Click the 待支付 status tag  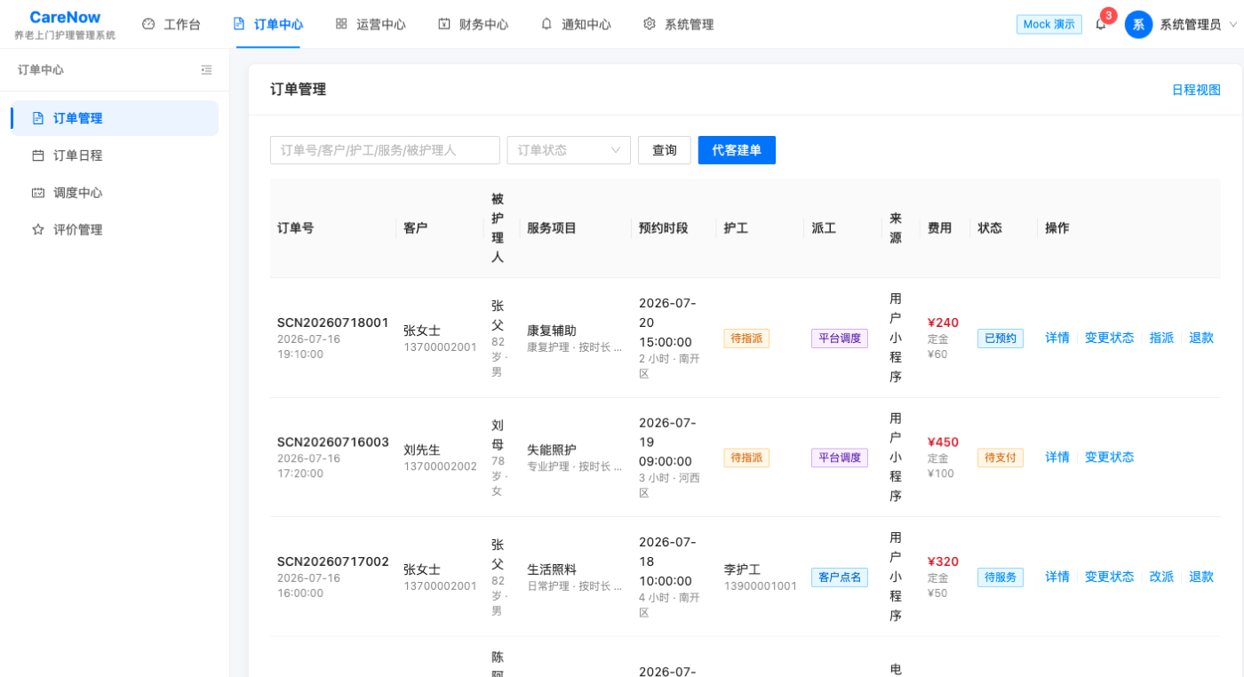tap(1001, 458)
